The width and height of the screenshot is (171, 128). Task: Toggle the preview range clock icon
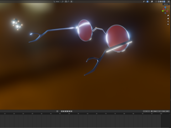(151, 111)
